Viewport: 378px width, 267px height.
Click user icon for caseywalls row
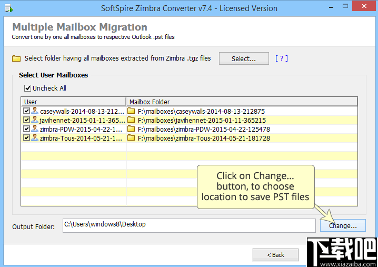pos(35,111)
